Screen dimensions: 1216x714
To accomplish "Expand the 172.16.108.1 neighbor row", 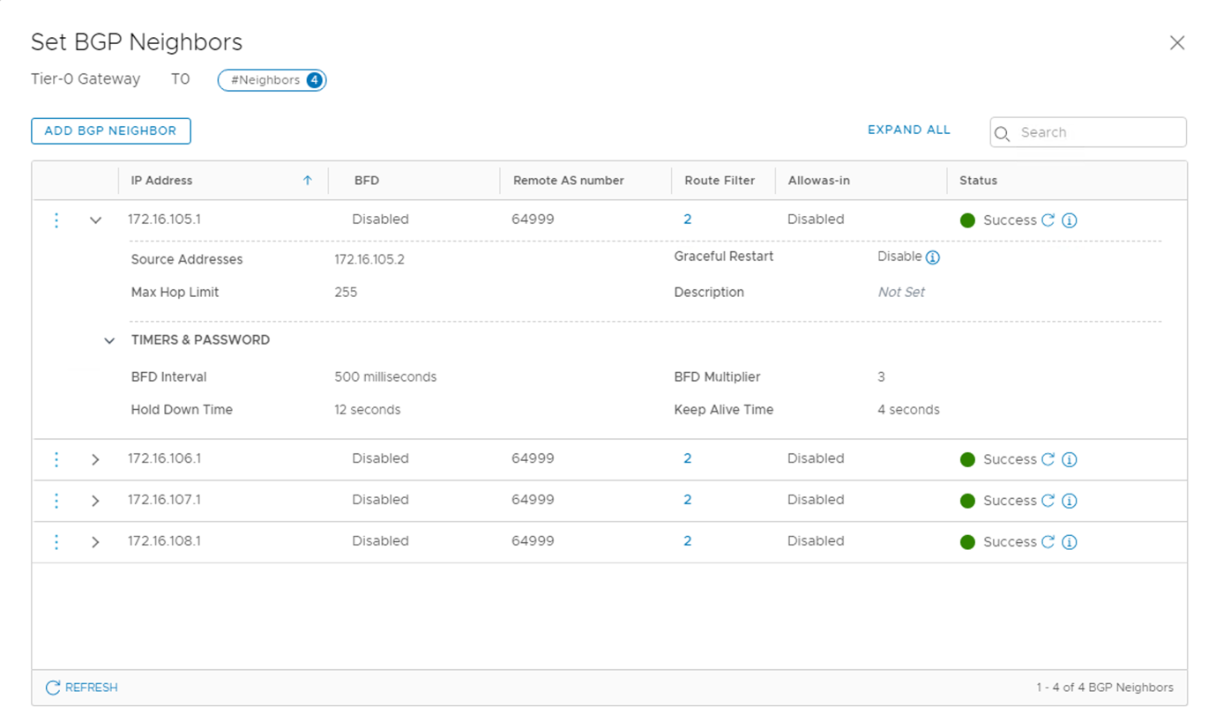I will [x=95, y=542].
